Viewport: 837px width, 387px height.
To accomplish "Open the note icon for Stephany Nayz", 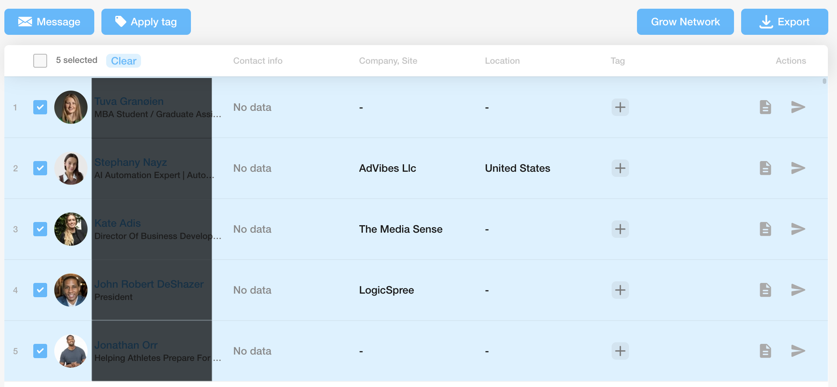I will point(765,168).
